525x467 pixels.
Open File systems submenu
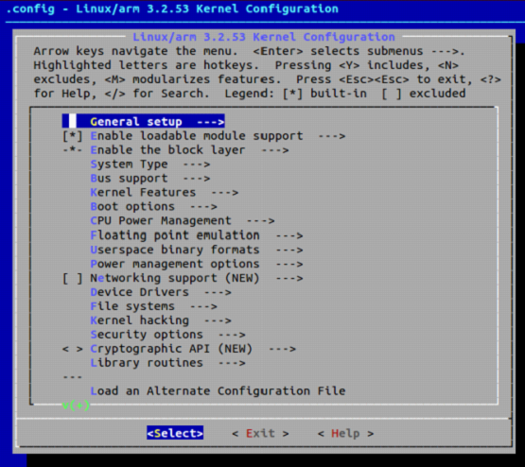click(x=153, y=306)
